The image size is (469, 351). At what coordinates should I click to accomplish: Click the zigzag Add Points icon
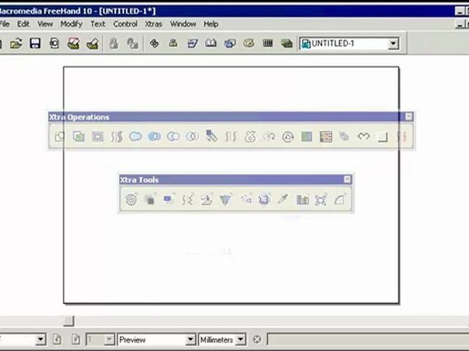pyautogui.click(x=363, y=136)
